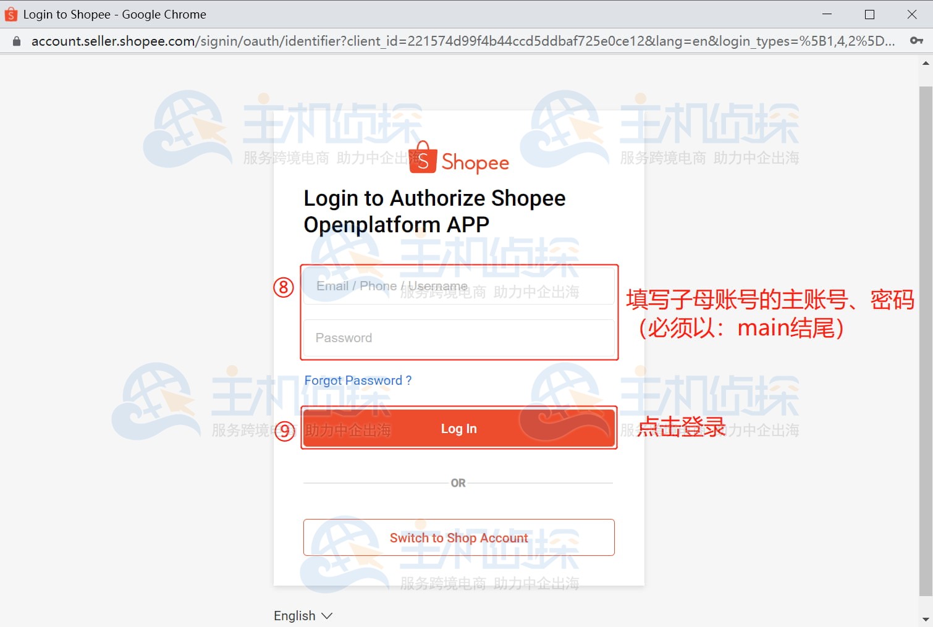Click the key icon at the address bar's right
The height and width of the screenshot is (627, 933).
pos(916,41)
